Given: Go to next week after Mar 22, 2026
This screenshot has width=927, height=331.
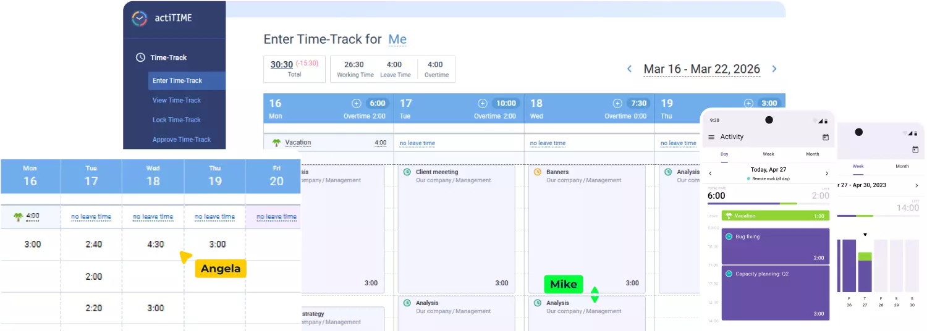Looking at the screenshot, I should click(774, 69).
